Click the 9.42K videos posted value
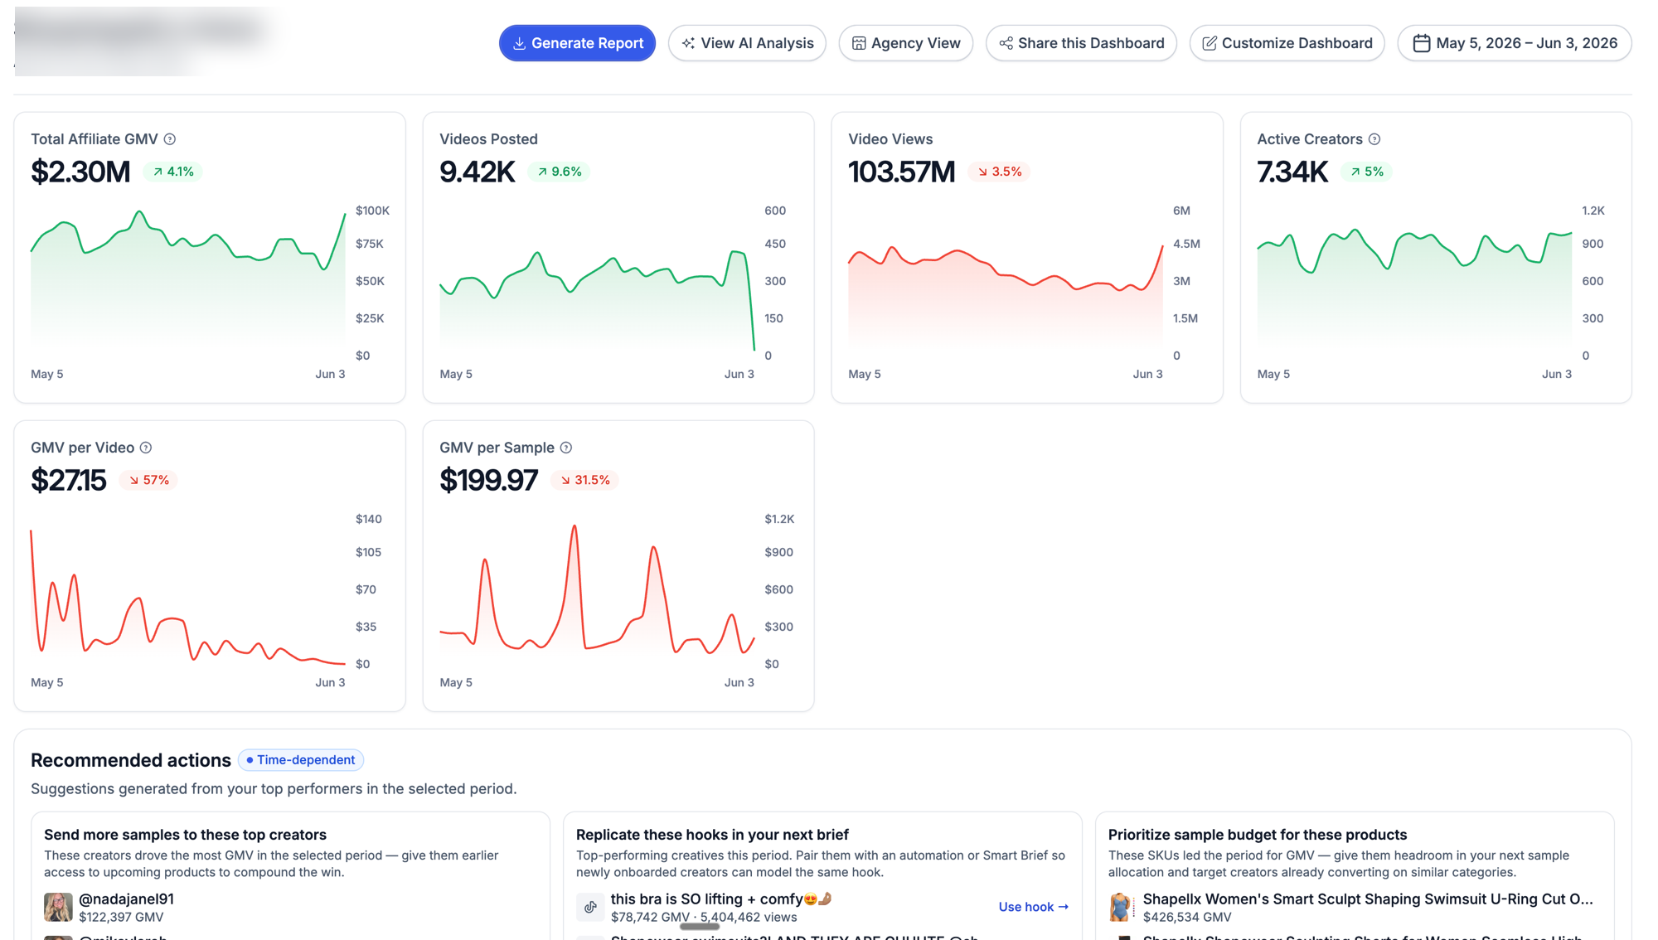Image resolution: width=1658 pixels, height=940 pixels. tap(478, 172)
